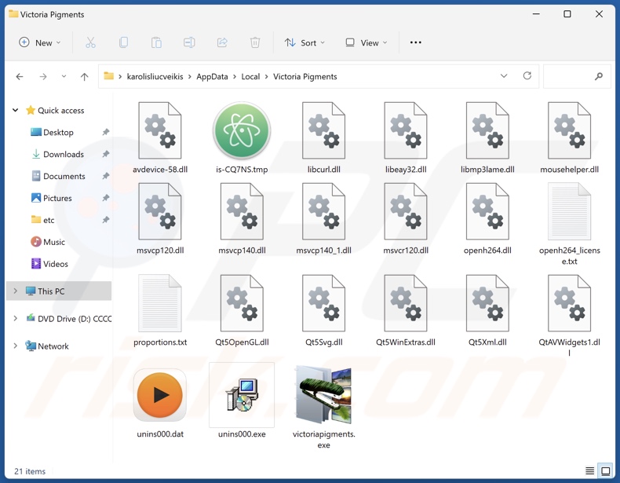Select the libcurl.dll file
Viewport: 620px width, 483px height.
(x=324, y=138)
